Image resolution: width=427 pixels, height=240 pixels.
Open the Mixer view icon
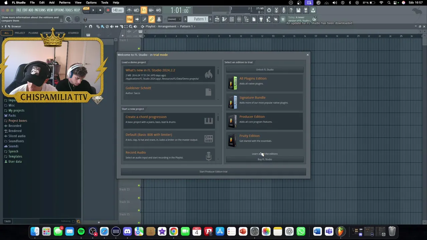pyautogui.click(x=239, y=19)
